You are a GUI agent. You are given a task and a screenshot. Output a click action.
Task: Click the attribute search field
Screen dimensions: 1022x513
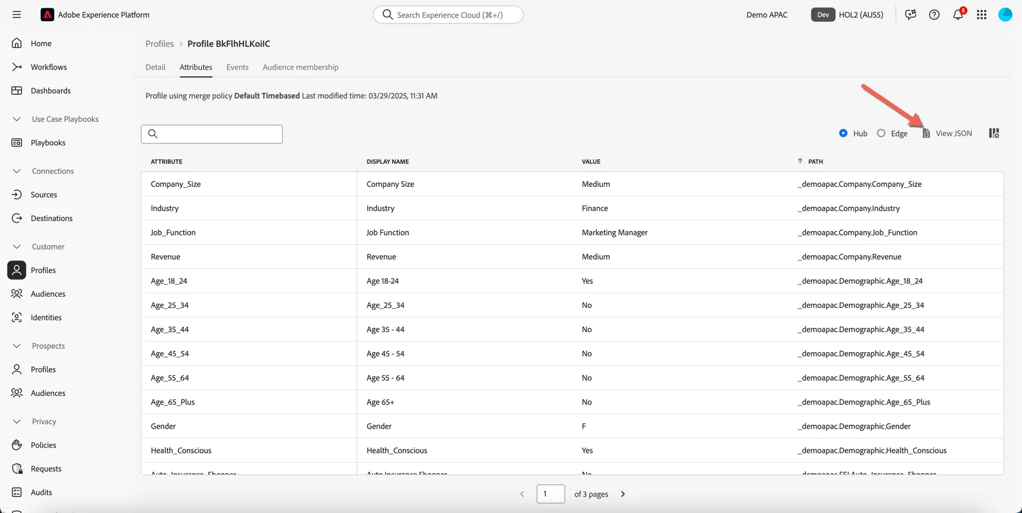pos(212,134)
